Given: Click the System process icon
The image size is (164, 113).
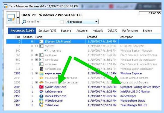Looking at the screenshot, I should coord(41,46).
